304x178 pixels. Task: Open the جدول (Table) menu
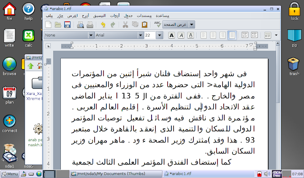pyautogui.click(x=128, y=16)
